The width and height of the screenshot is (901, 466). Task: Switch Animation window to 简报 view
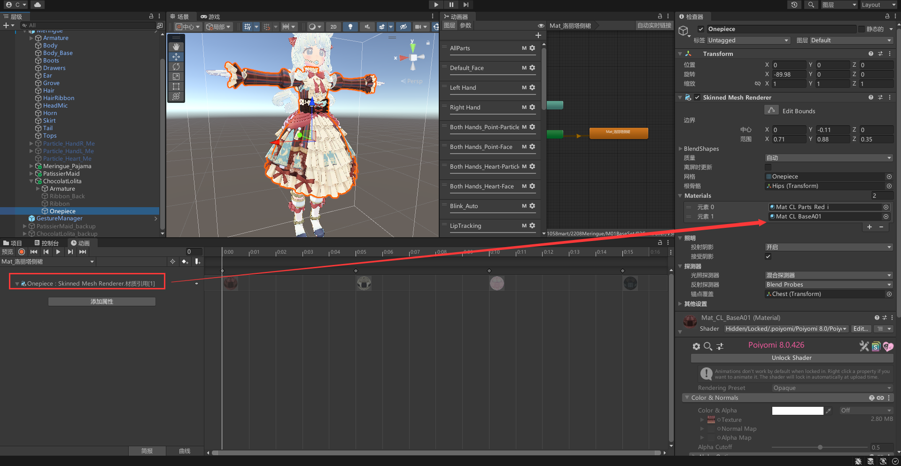point(147,451)
